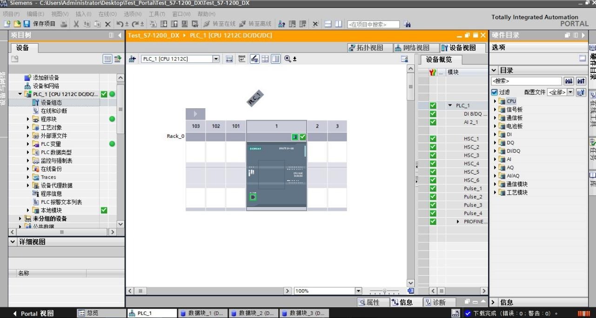Screen dimensions: 596x318
Task: Click the CPU module image in Rack_0
Action: click(x=276, y=174)
